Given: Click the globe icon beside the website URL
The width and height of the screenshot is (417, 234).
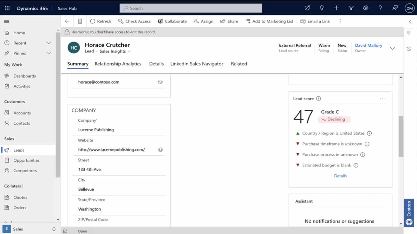Looking at the screenshot, I should (x=160, y=149).
